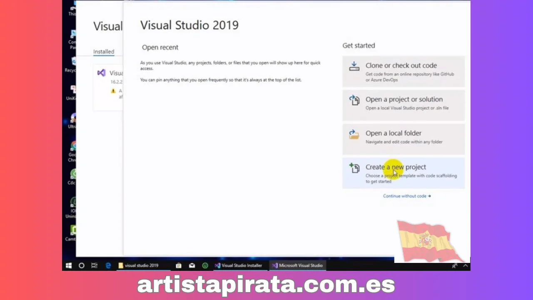This screenshot has width=533, height=300.
Task: Click the Open recent heading text
Action: pyautogui.click(x=160, y=47)
